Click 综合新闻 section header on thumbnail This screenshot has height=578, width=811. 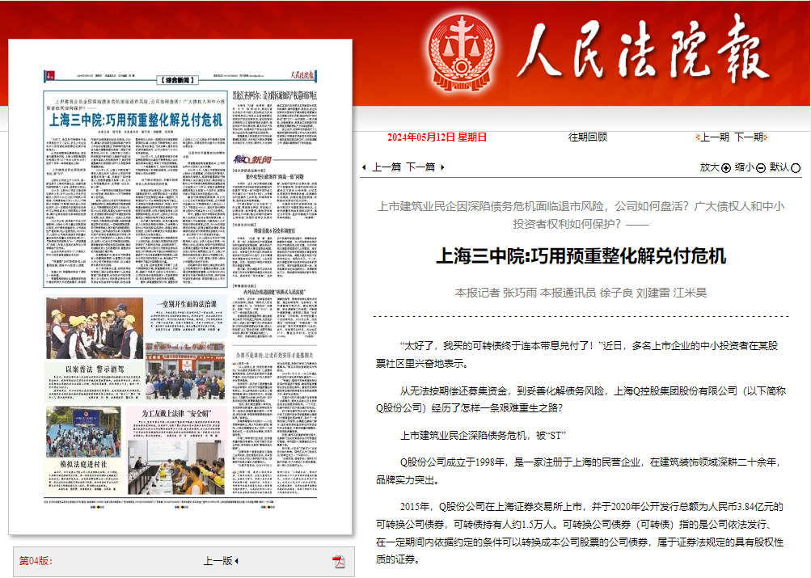(178, 80)
